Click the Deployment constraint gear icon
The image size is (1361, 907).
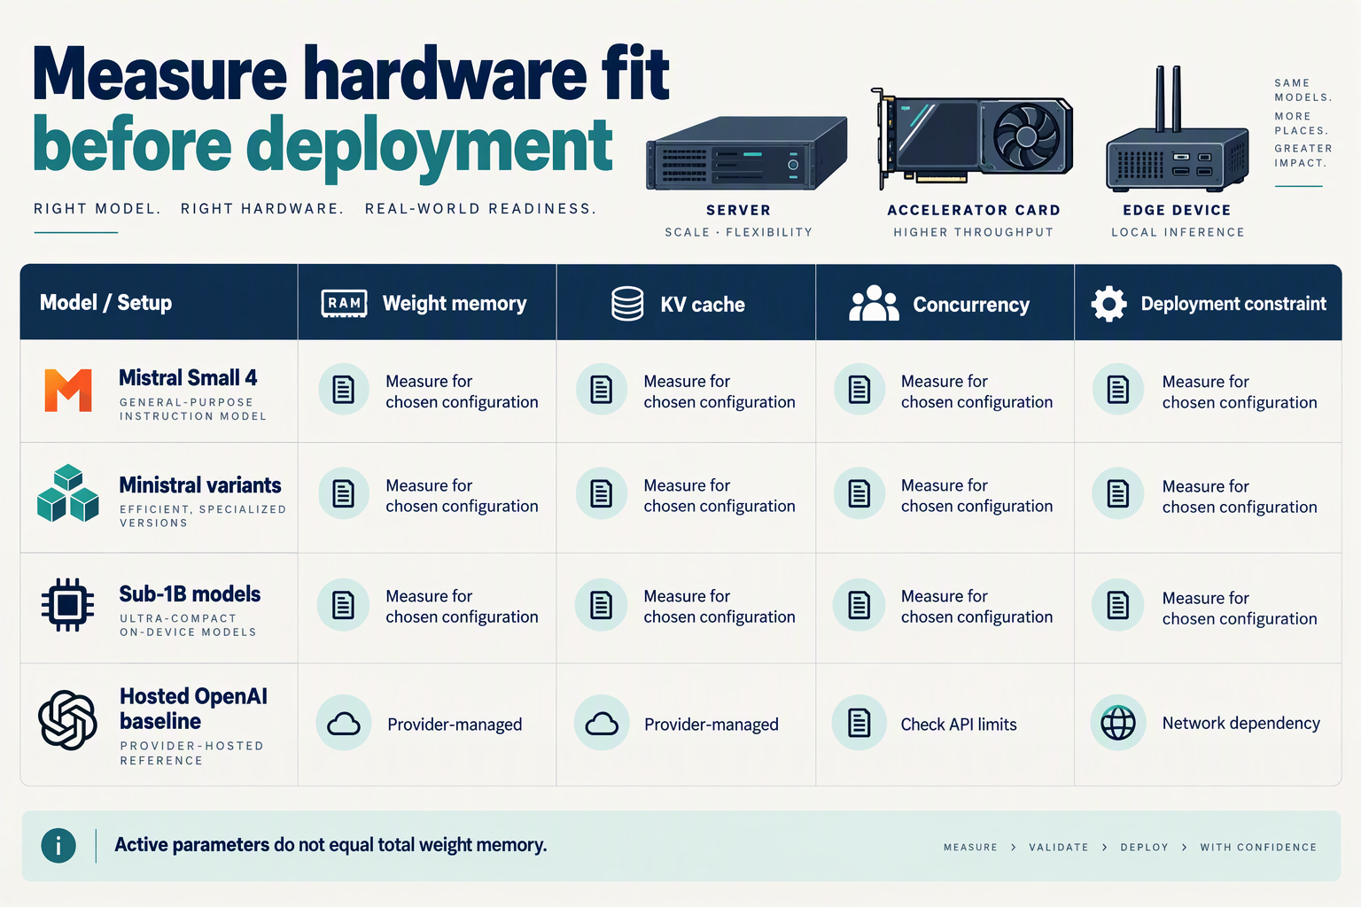[x=1108, y=304]
